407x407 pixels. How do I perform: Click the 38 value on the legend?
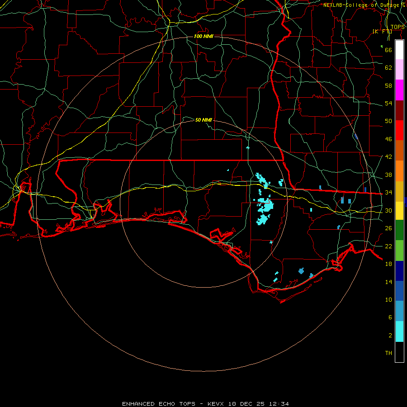point(388,175)
